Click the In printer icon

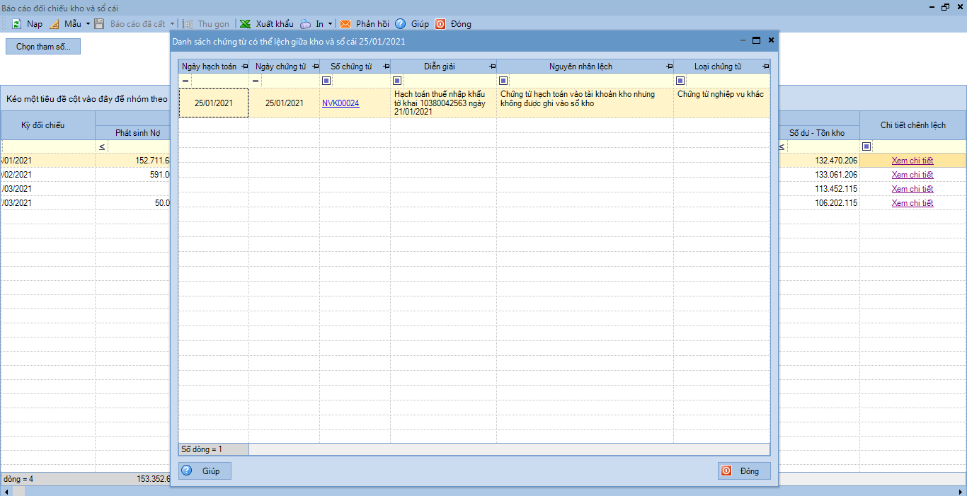(305, 24)
